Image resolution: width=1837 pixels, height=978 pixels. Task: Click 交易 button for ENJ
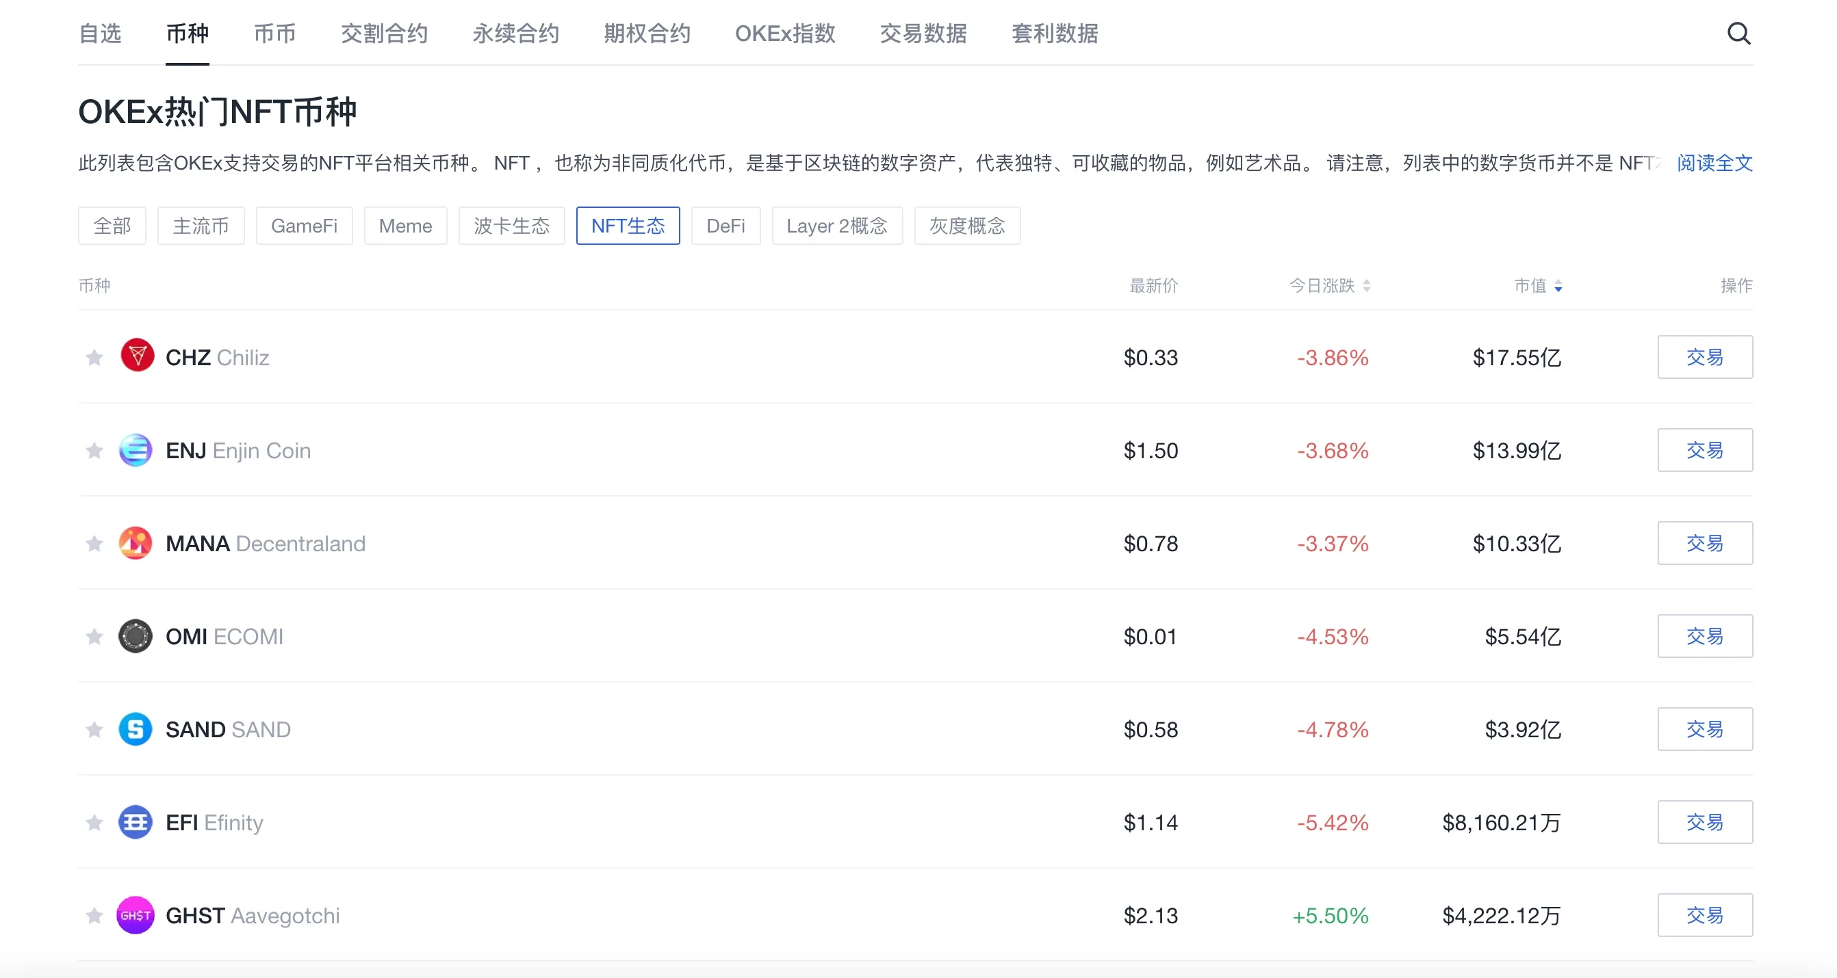click(1705, 450)
